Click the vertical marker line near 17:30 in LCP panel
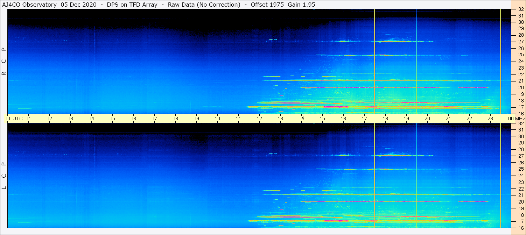The width and height of the screenshot is (526, 235). tap(374, 176)
